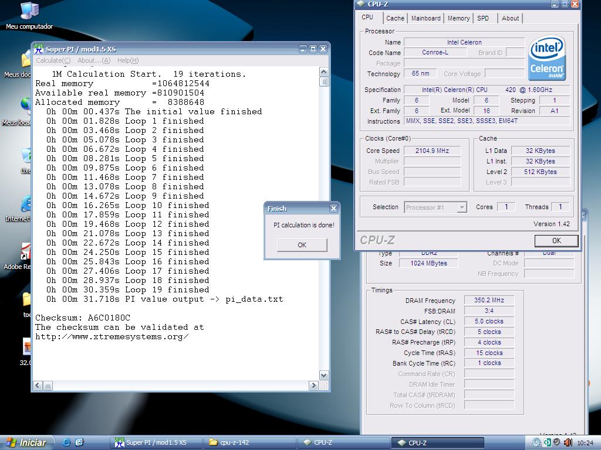The height and width of the screenshot is (450, 601).
Task: Click the Instructions MMX SSE field
Action: pos(487,121)
